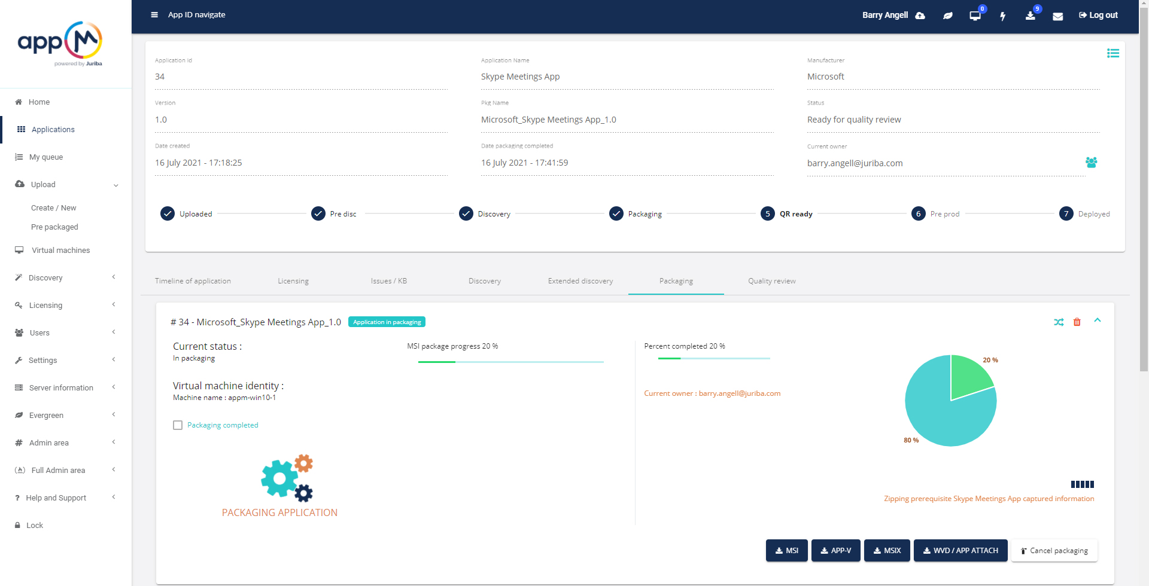Click the red trash delete icon

click(1077, 322)
